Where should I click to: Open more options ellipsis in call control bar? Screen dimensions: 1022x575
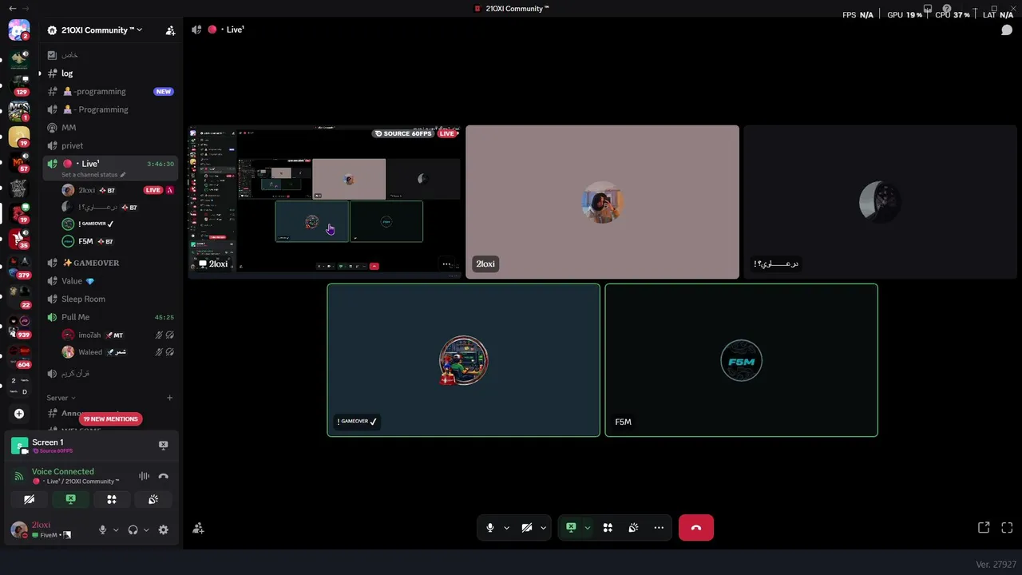point(659,528)
